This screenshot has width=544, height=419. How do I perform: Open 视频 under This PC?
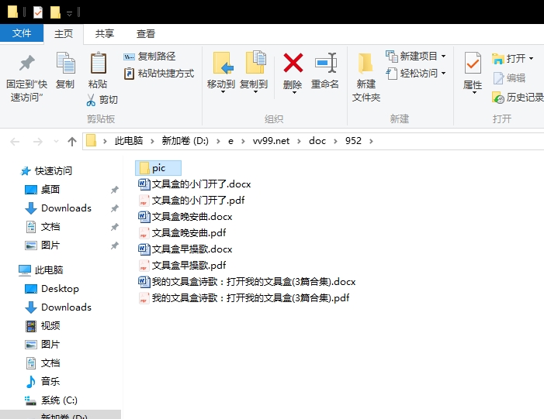43,326
